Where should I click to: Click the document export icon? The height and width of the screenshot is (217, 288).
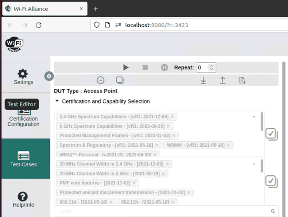tap(242, 80)
